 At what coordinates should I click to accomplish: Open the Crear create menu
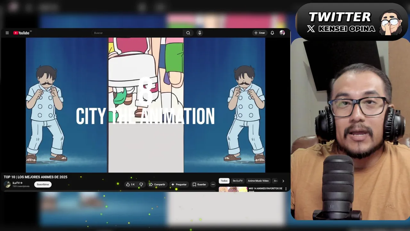coord(259,33)
